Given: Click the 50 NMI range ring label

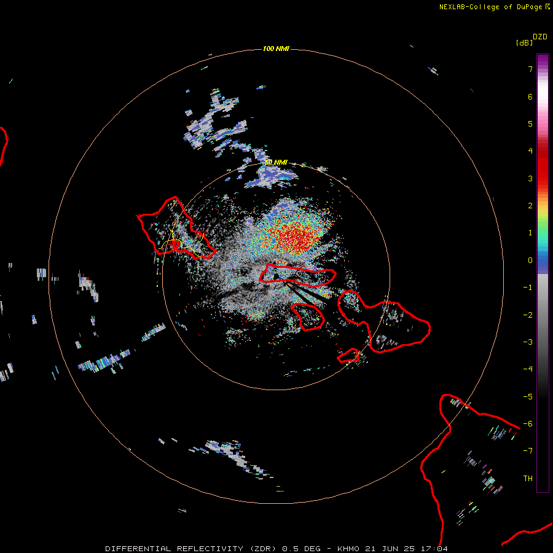Looking at the screenshot, I should [276, 162].
